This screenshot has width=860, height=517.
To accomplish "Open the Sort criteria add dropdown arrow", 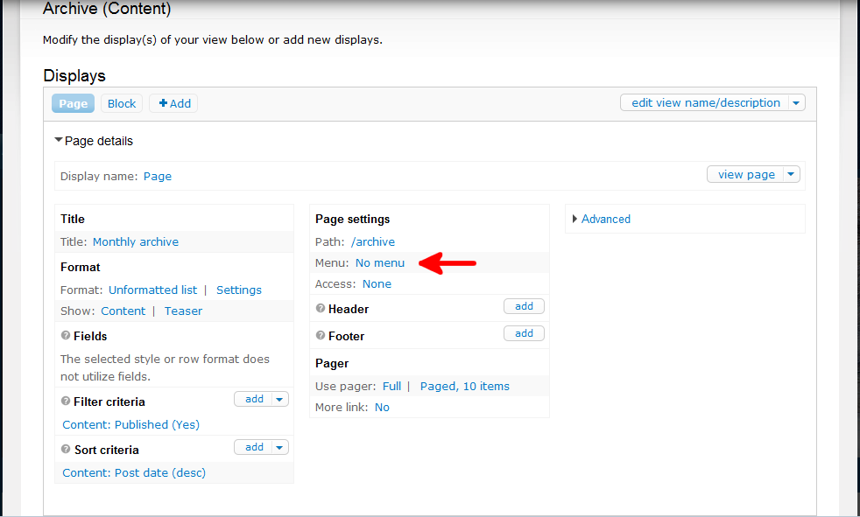I will click(x=279, y=447).
